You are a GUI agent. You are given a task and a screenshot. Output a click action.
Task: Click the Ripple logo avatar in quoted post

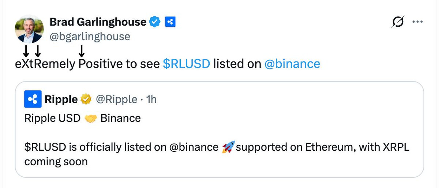click(33, 99)
